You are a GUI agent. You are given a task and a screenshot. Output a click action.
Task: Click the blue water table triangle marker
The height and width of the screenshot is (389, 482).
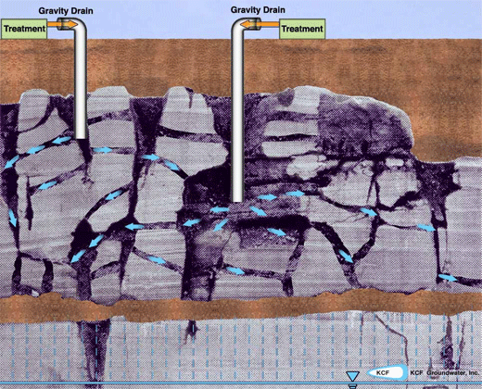352,376
